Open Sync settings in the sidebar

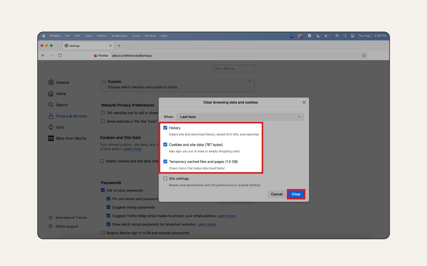[56, 127]
